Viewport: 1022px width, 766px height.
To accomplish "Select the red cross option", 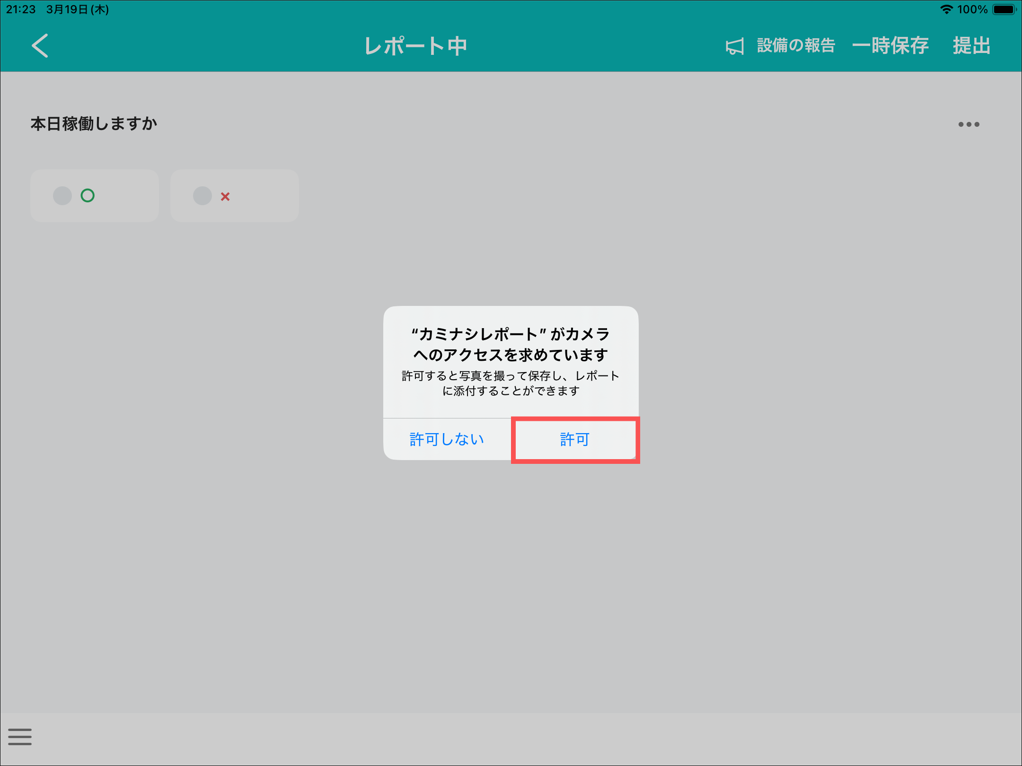I will (x=225, y=196).
